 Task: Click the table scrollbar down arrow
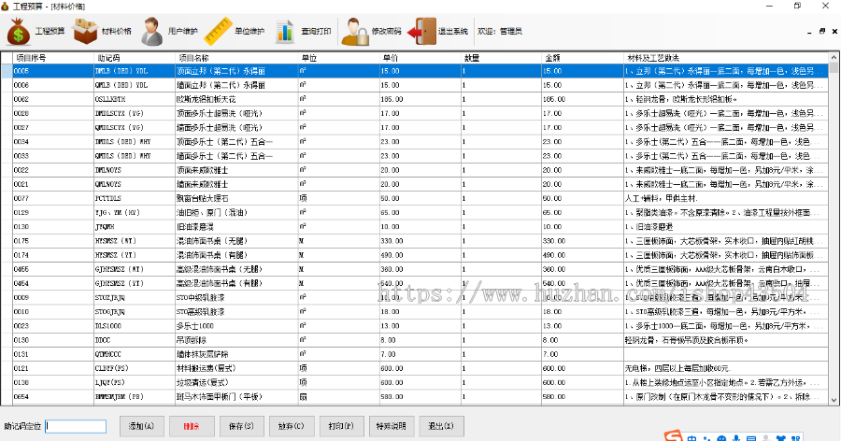click(834, 400)
